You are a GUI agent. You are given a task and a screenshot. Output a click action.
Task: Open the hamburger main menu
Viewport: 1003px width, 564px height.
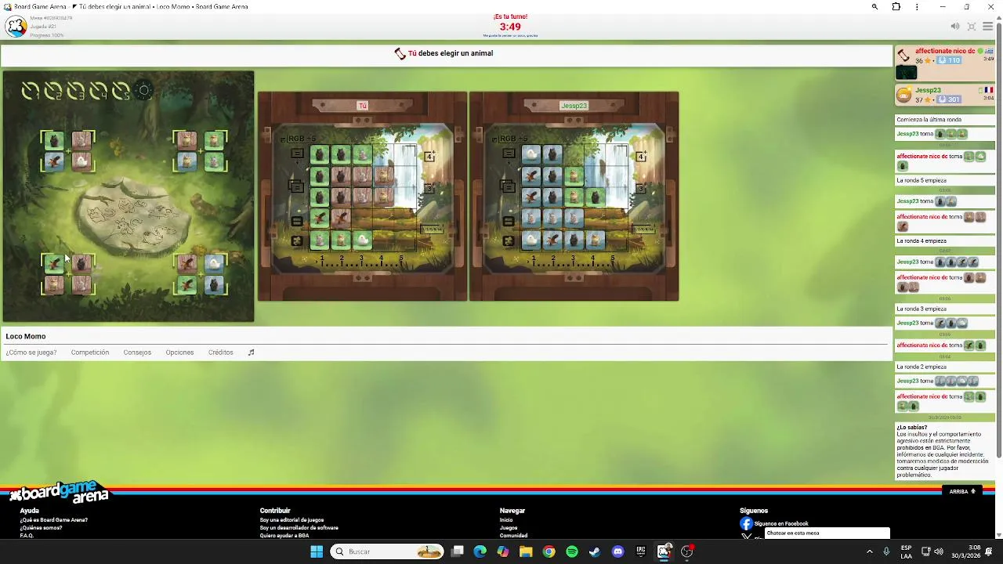pos(988,27)
